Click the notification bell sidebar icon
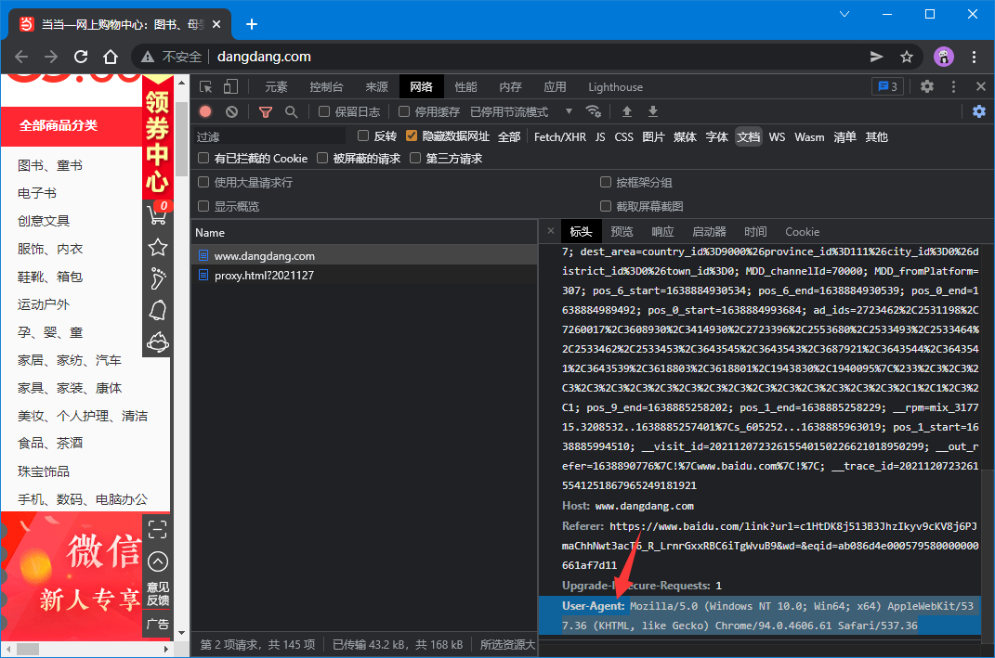Image resolution: width=995 pixels, height=658 pixels. 157,311
